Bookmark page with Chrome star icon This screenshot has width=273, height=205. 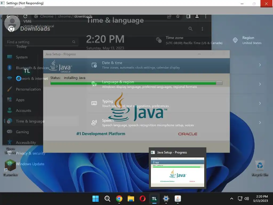[178, 16]
